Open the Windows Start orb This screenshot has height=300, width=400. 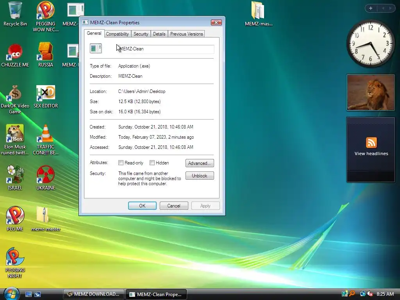11,294
